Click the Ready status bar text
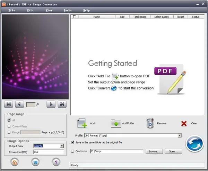The image size is (208, 171). pyautogui.click(x=75, y=165)
